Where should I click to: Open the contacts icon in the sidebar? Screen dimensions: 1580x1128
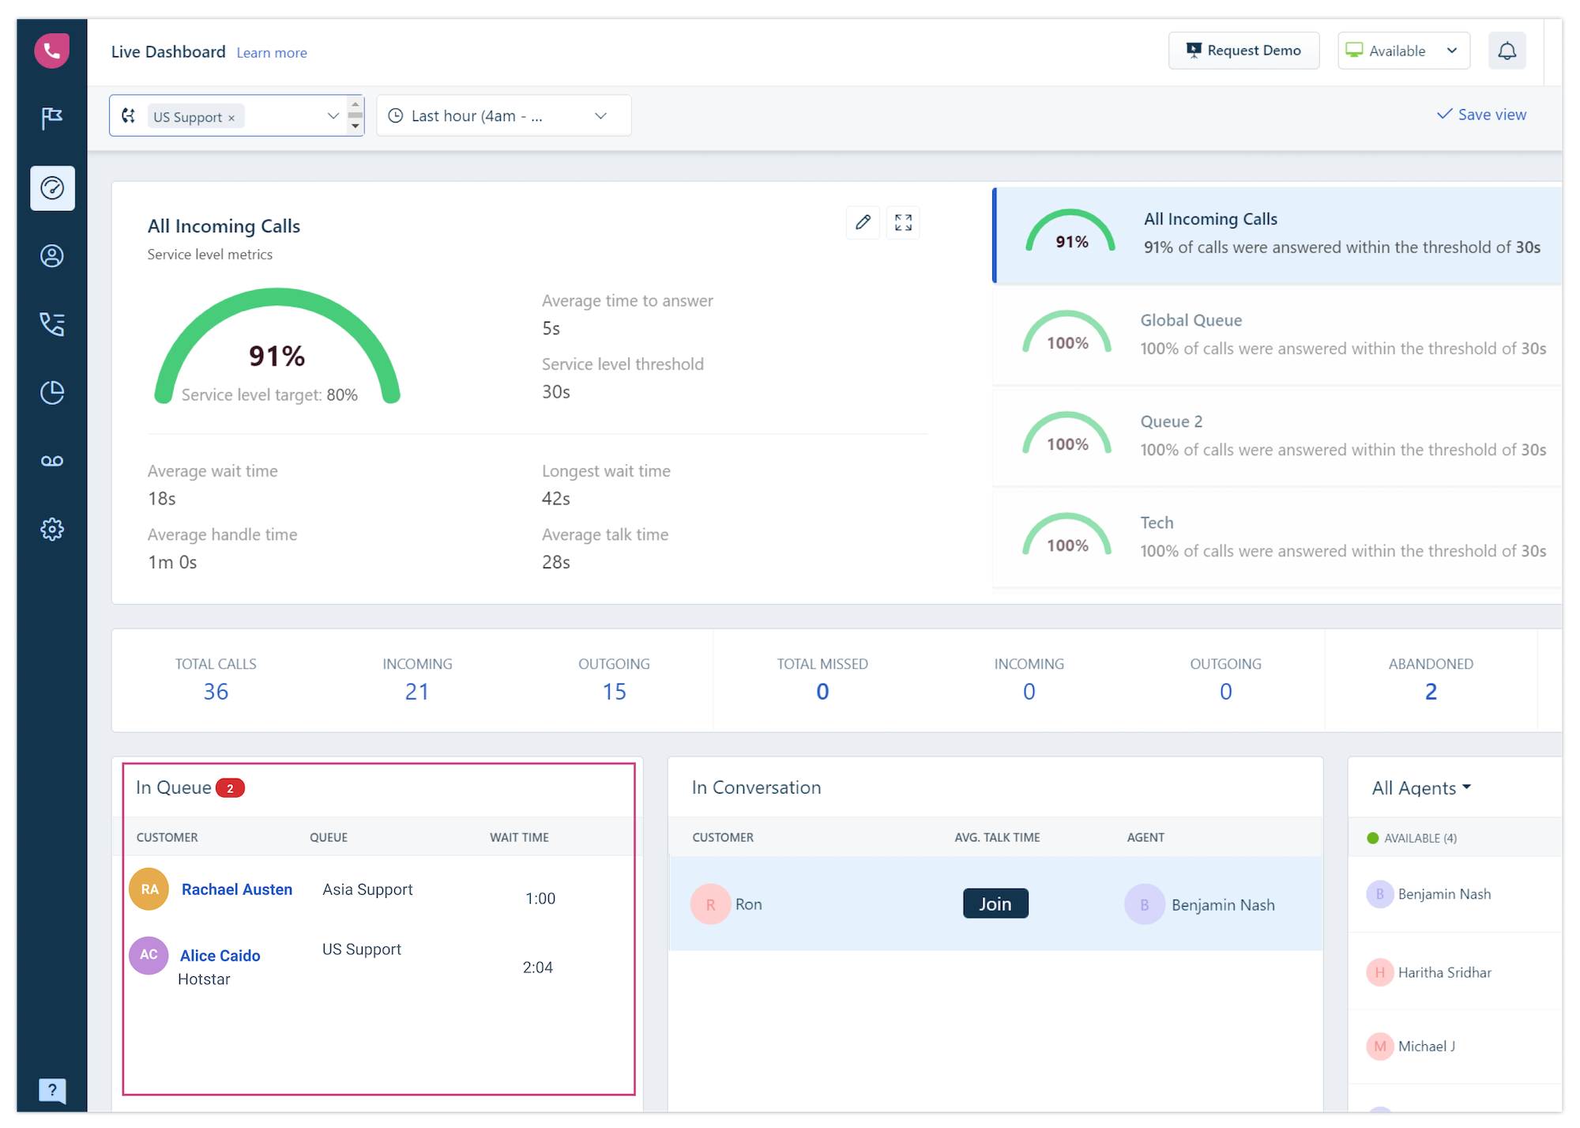[52, 256]
